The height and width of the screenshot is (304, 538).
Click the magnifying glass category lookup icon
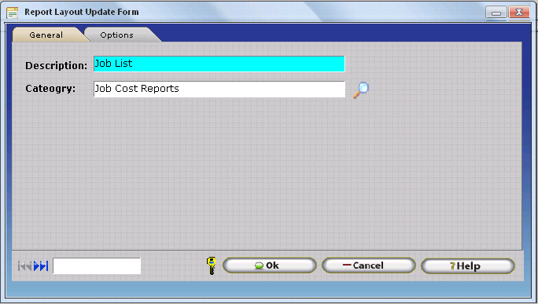361,90
